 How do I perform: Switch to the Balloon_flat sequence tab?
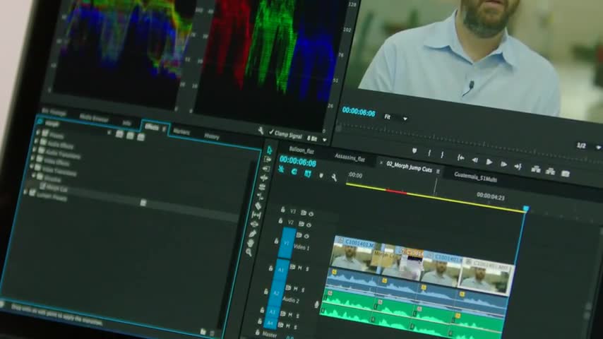pyautogui.click(x=301, y=150)
